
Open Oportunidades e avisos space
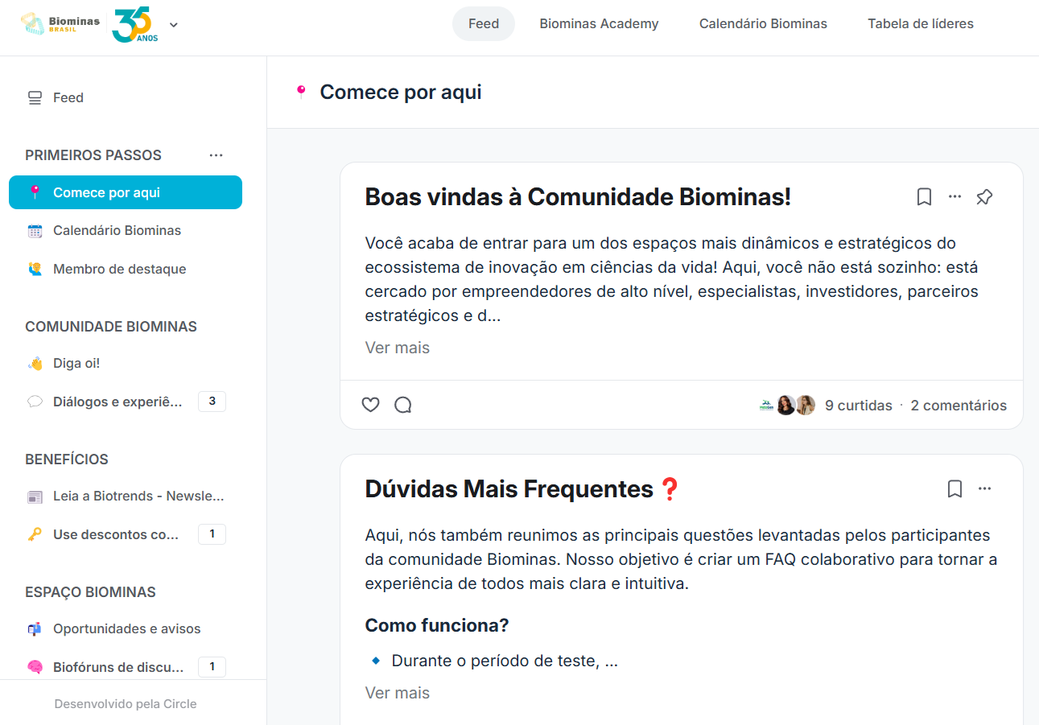(126, 628)
